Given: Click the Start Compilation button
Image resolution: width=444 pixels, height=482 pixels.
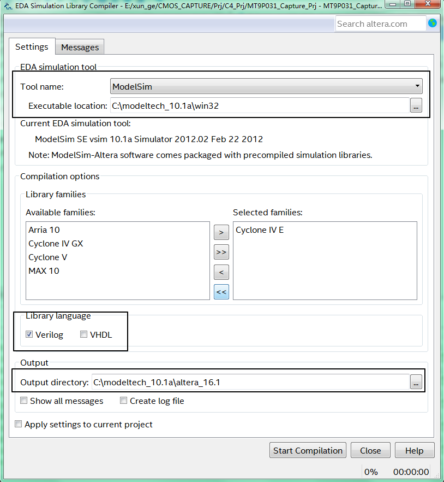Looking at the screenshot, I should (308, 450).
